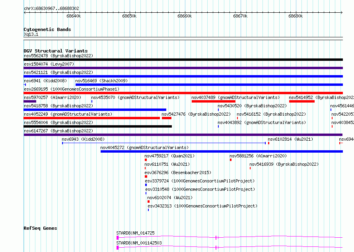The image size is (354, 252).
Task: Click the blue nsv516469 variant bar
Action: click(209, 85)
